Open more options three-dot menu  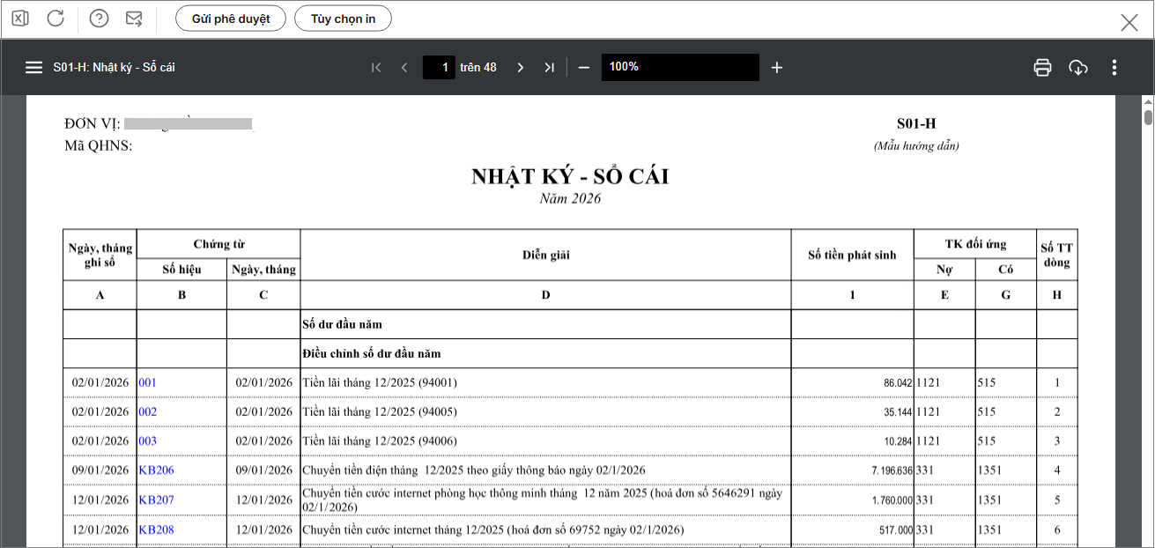coord(1114,67)
